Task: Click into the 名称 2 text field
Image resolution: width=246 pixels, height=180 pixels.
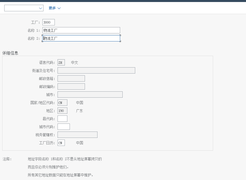Action: (81, 38)
